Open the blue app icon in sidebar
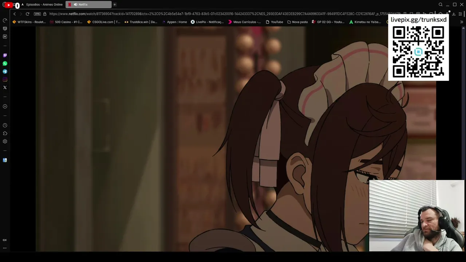466x262 pixels. [x=5, y=160]
